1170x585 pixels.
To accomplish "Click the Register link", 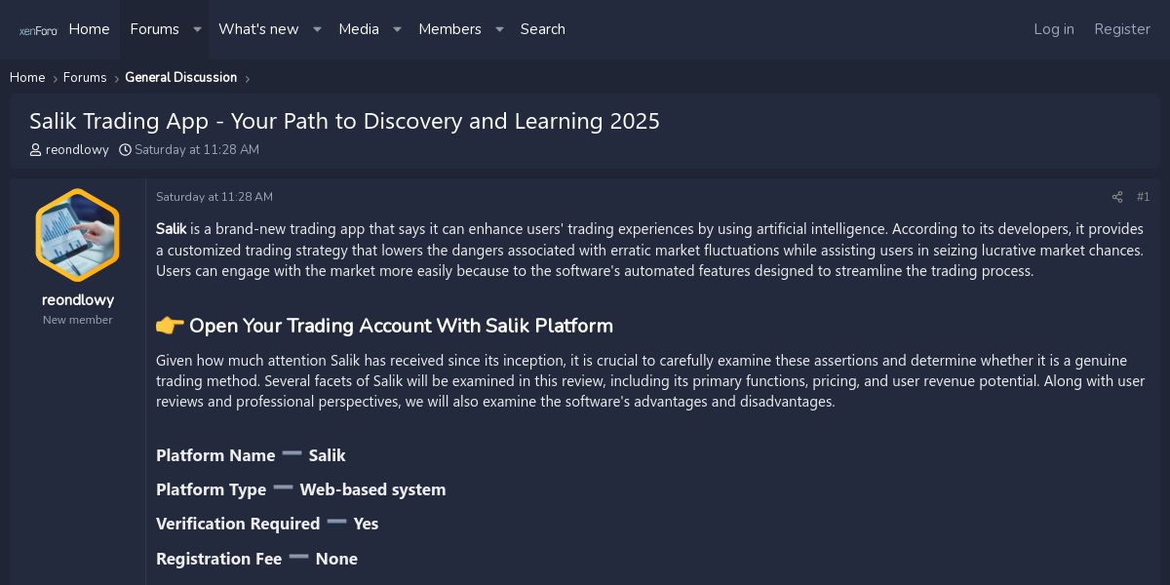I will coord(1122,29).
